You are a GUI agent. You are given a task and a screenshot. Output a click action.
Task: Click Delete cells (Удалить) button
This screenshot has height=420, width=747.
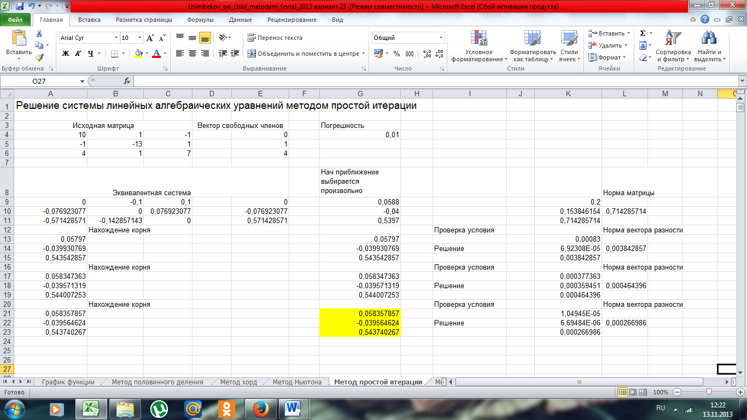[x=608, y=45]
